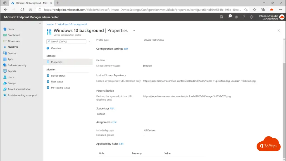This screenshot has height=161, width=286.
Task: Click the Rule column header
Action: (102, 153)
